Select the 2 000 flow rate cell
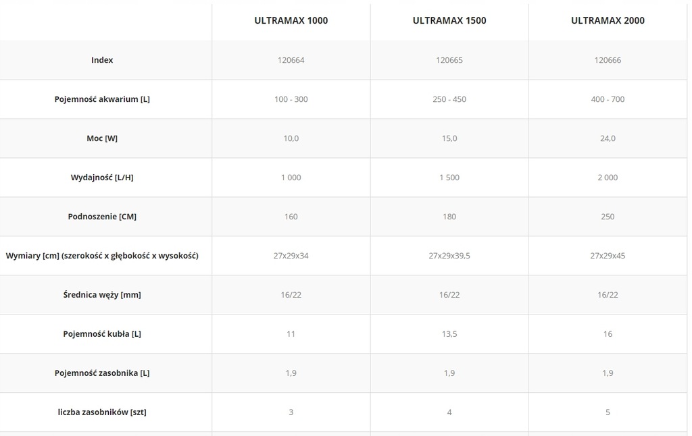This screenshot has height=436, width=692. pyautogui.click(x=608, y=178)
